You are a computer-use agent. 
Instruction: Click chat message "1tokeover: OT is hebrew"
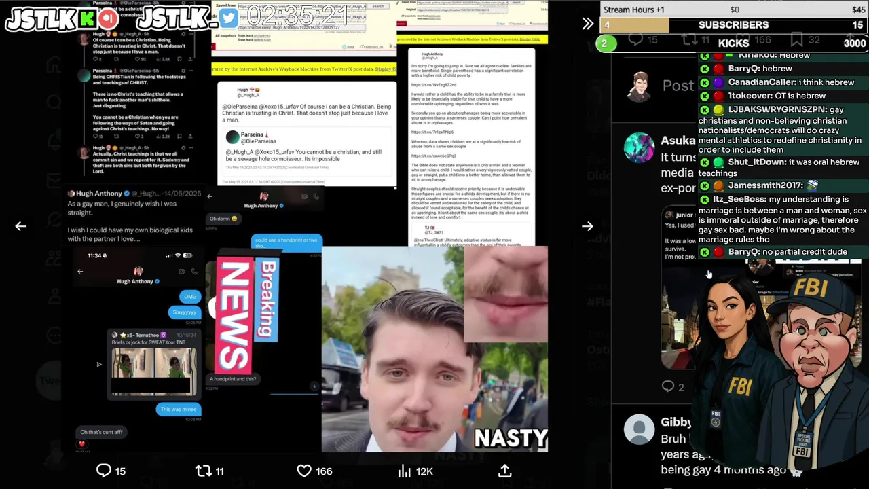(x=777, y=96)
